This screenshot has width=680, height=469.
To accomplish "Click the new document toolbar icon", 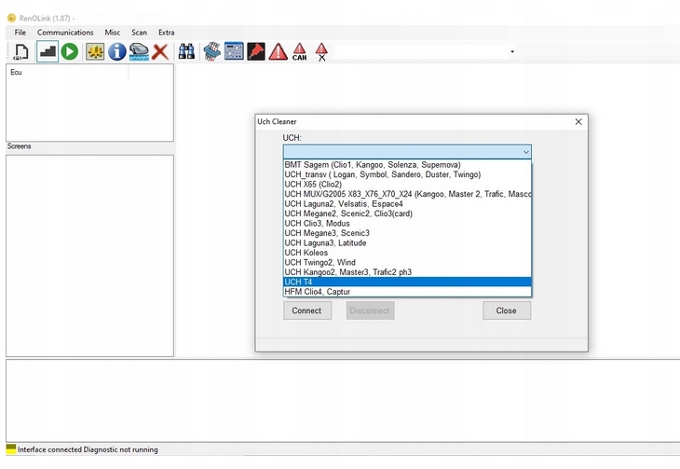I will [20, 51].
